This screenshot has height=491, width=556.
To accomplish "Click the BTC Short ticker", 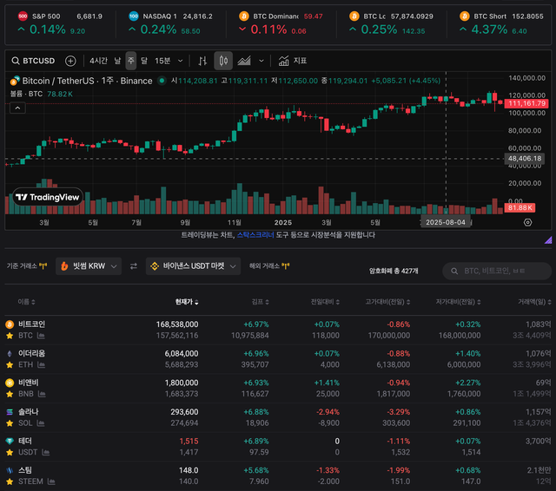I will 501,23.
